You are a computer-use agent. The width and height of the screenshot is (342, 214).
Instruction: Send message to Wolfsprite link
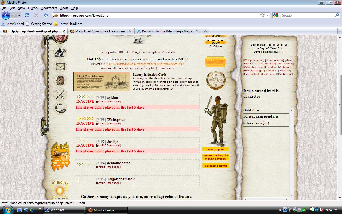pos(114,124)
